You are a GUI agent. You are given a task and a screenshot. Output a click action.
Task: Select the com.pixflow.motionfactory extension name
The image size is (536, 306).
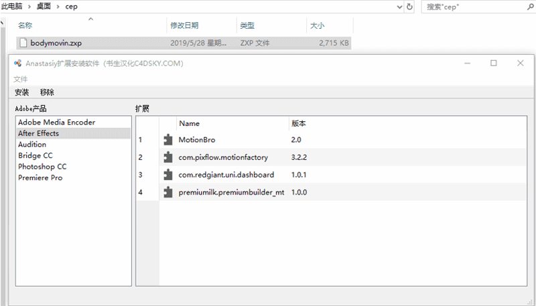point(223,157)
